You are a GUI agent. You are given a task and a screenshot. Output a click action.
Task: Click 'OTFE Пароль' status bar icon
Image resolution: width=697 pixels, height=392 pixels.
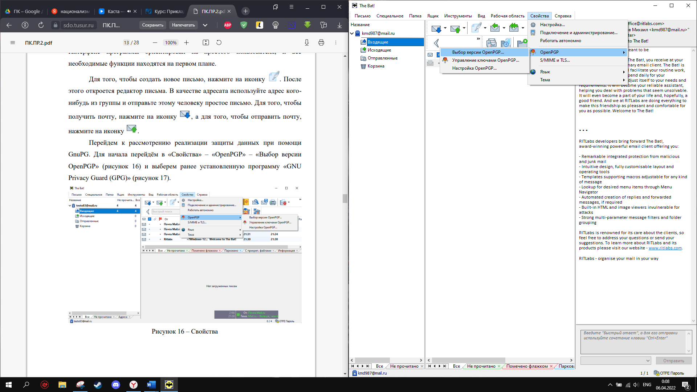point(668,373)
